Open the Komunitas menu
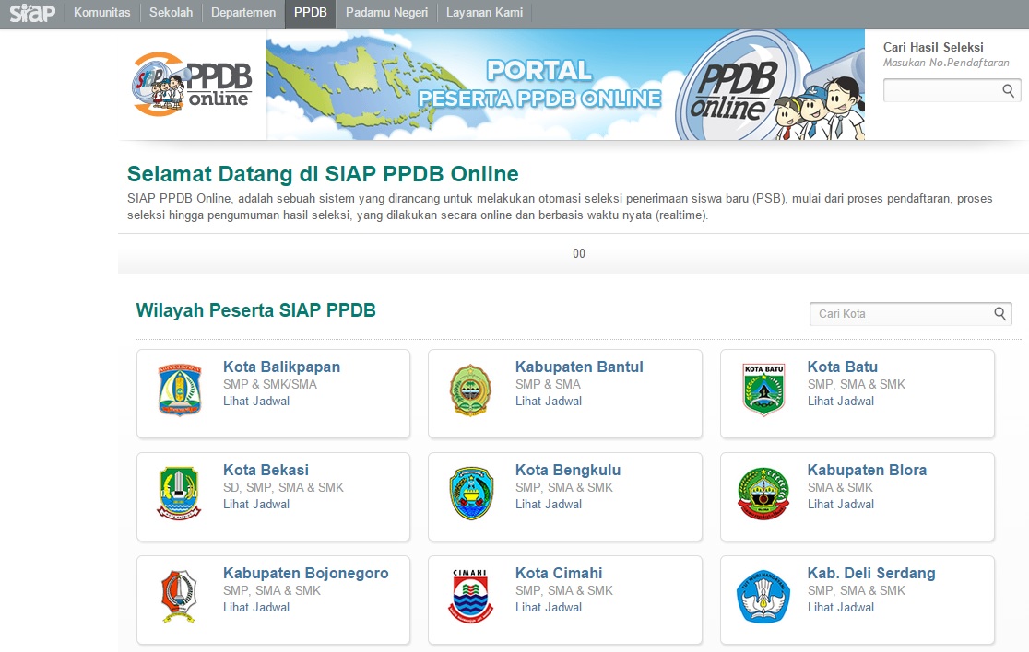 101,13
